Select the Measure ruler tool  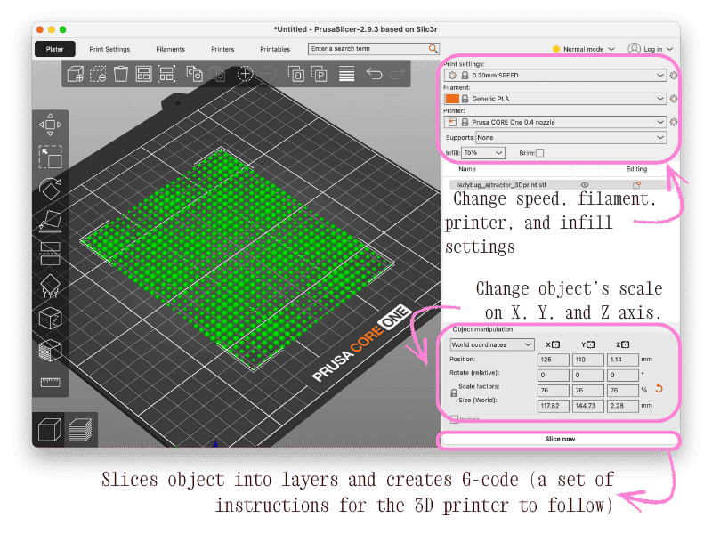[51, 383]
